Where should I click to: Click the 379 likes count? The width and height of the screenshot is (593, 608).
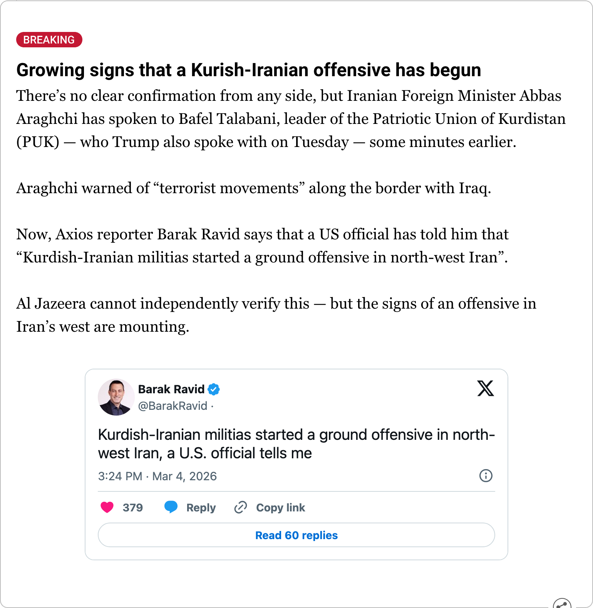(x=132, y=508)
